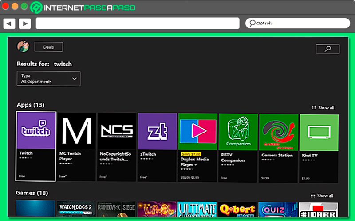The height and width of the screenshot is (221, 355).
Task: Select the Kiwi TV app tile
Action: [x=319, y=148]
